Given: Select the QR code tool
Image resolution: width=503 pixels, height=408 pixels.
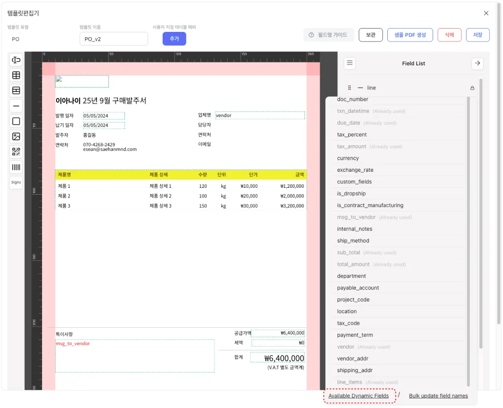Looking at the screenshot, I should 16,152.
